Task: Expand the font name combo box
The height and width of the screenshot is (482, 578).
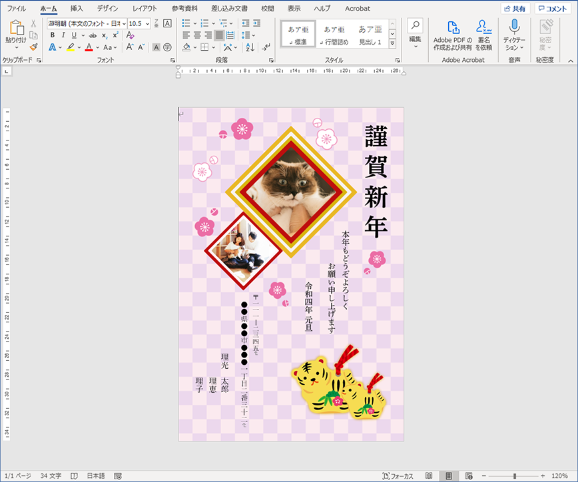Action: pyautogui.click(x=124, y=24)
